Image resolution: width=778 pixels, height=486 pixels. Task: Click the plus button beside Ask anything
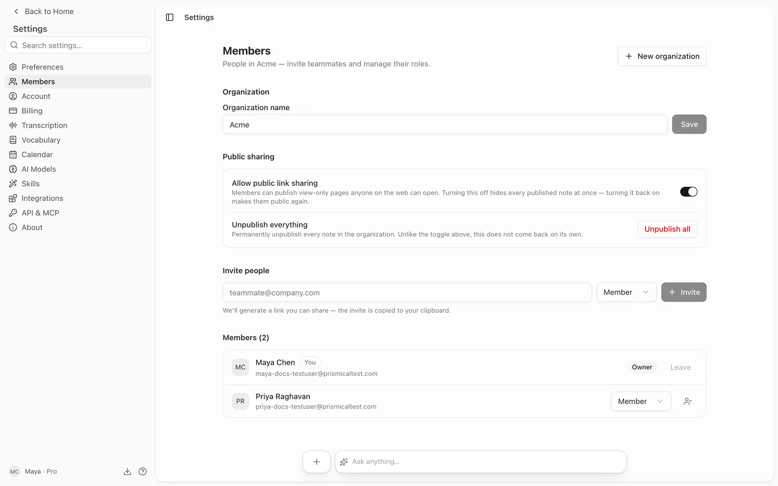pos(316,462)
